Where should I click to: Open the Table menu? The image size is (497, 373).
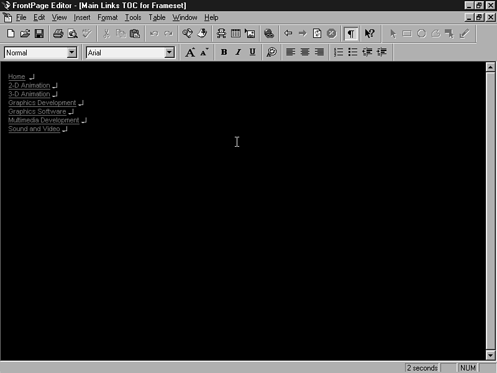157,17
